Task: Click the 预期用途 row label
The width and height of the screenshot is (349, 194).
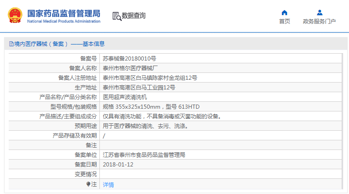Action: click(86, 126)
